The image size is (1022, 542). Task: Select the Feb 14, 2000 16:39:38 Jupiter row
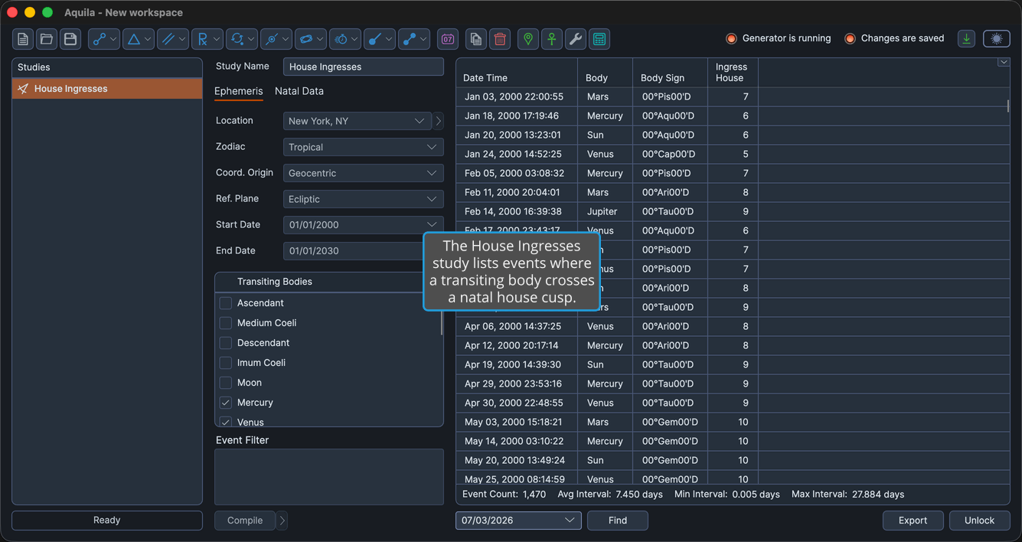pos(733,211)
